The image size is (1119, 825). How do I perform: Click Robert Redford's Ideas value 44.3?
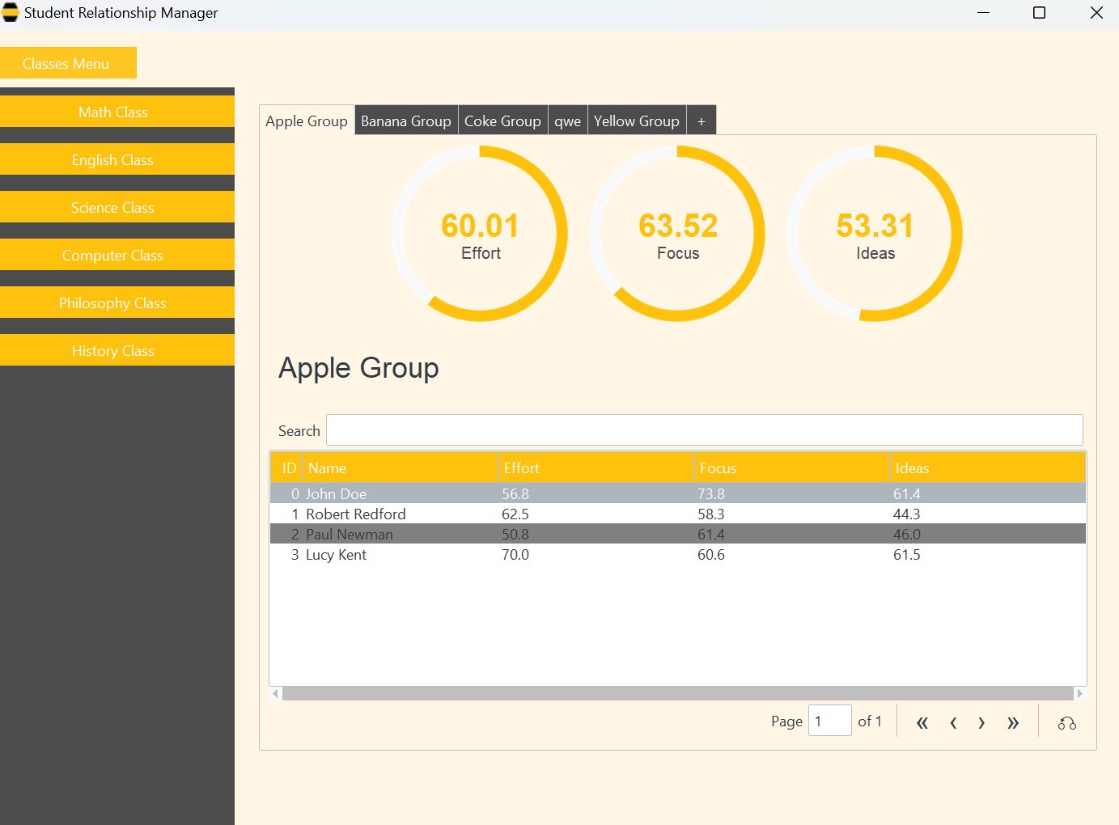pyautogui.click(x=907, y=514)
